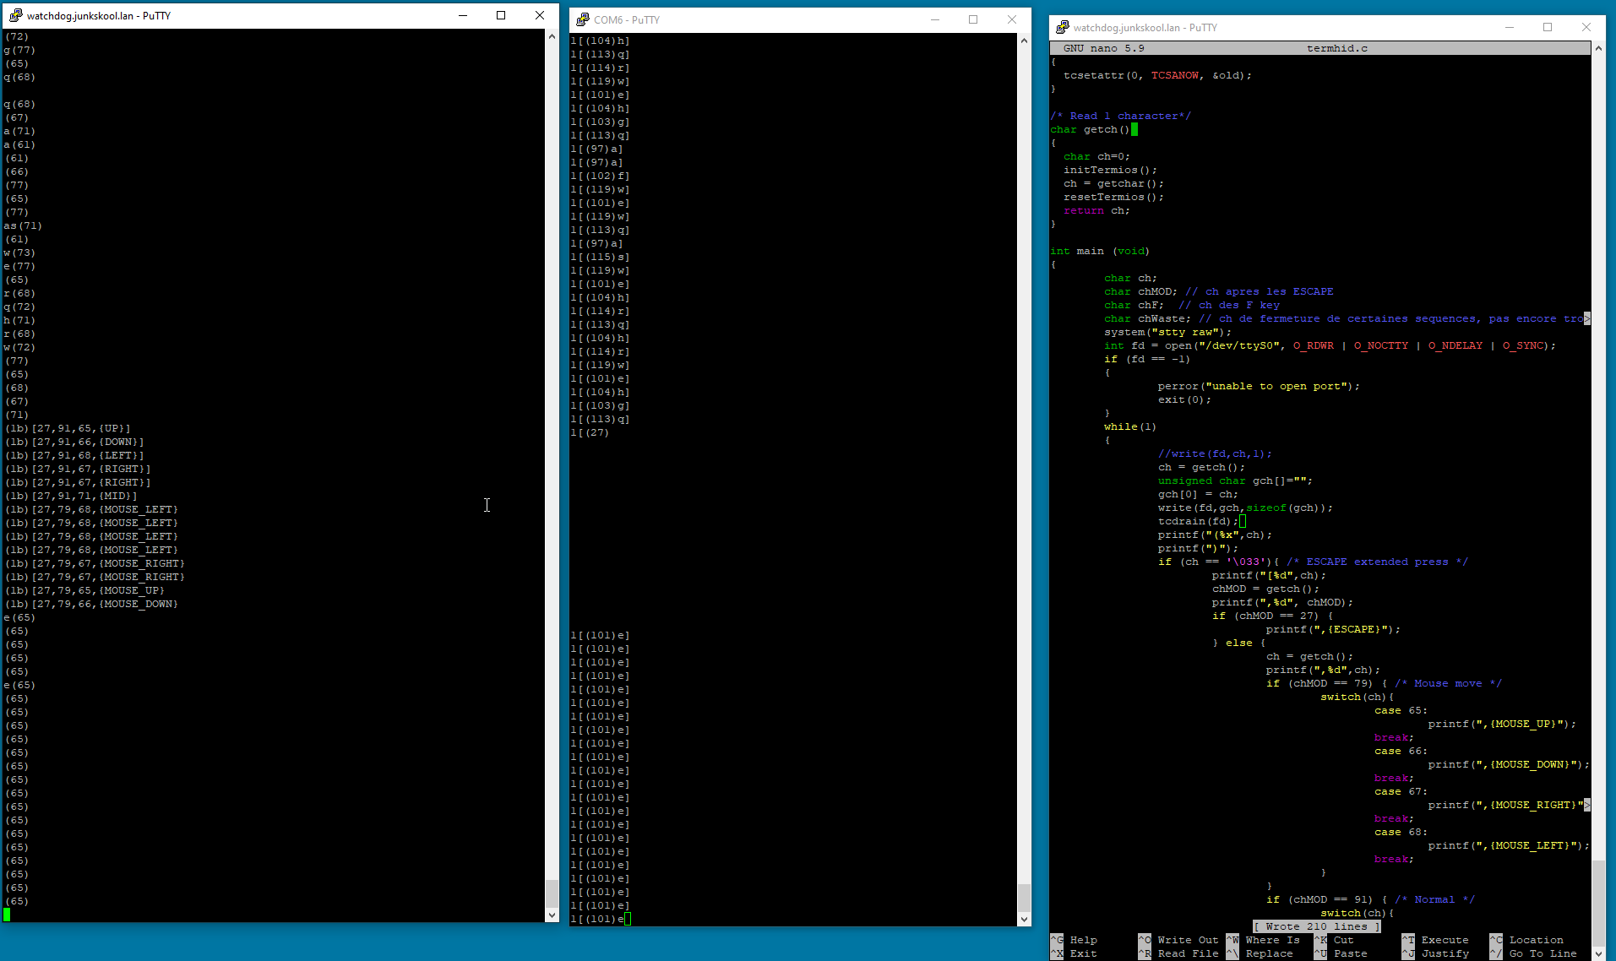1616x961 pixels.
Task: Click the 'system("stty raw");' line
Action: pyautogui.click(x=1168, y=332)
